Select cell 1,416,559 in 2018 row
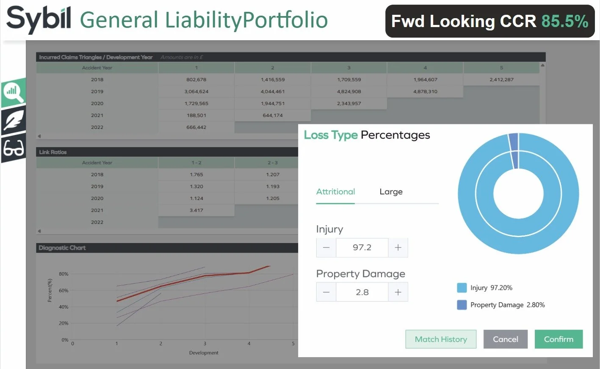This screenshot has height=369, width=600. pos(273,79)
